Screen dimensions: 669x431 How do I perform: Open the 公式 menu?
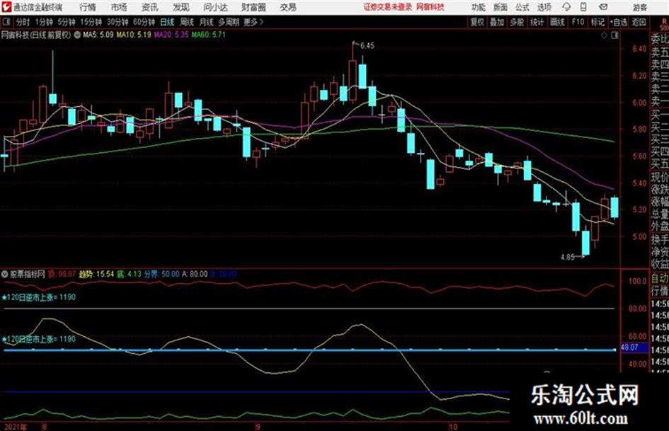[x=522, y=7]
